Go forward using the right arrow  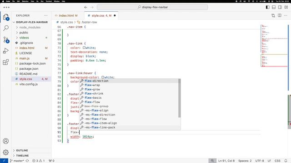point(92,7)
